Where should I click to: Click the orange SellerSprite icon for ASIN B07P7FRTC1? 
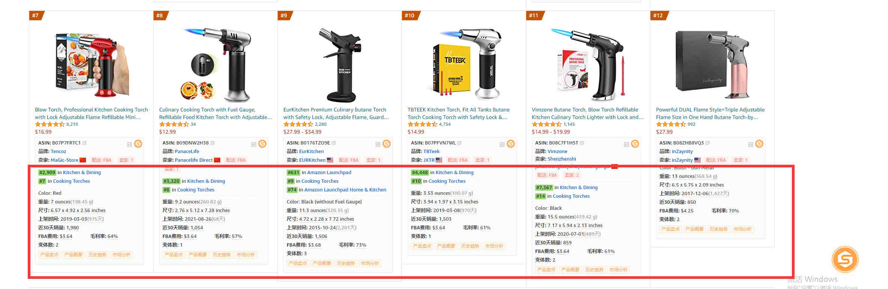tap(138, 144)
